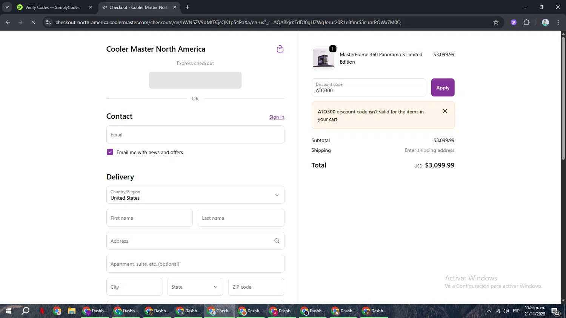This screenshot has width=566, height=318.
Task: Close the Checkout tab
Action: [x=175, y=7]
